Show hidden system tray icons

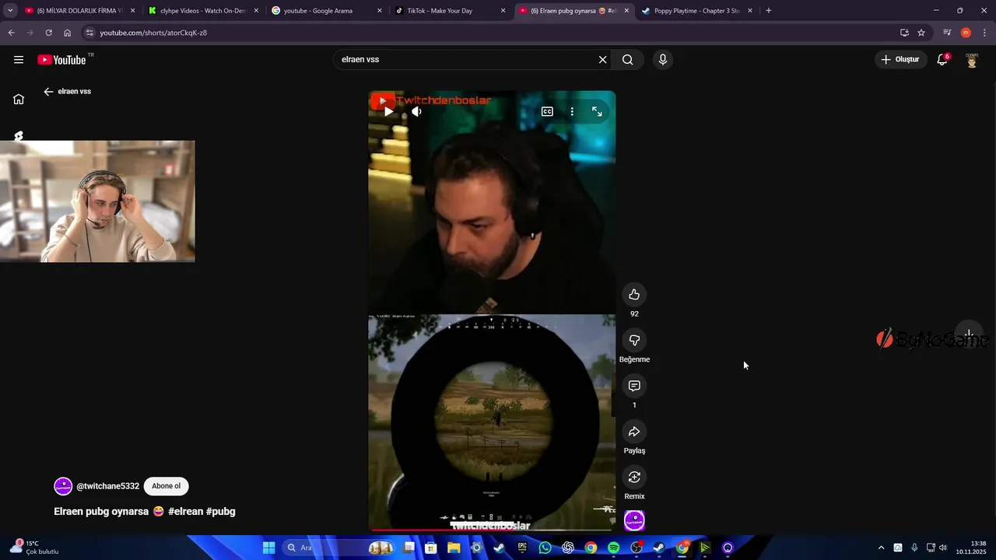coord(881,548)
